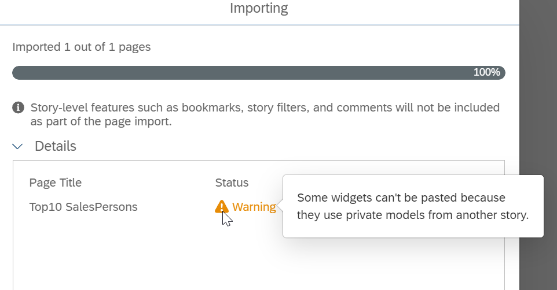Click the Details section label

56,146
